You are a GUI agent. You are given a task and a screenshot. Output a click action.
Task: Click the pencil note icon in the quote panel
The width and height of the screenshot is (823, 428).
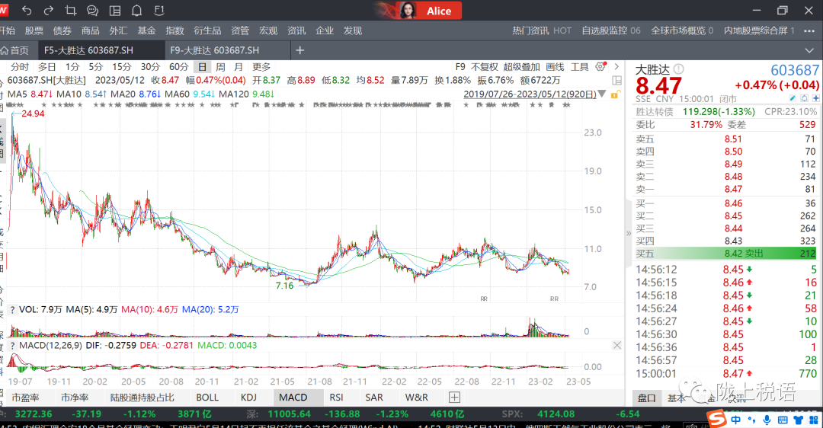(x=793, y=98)
